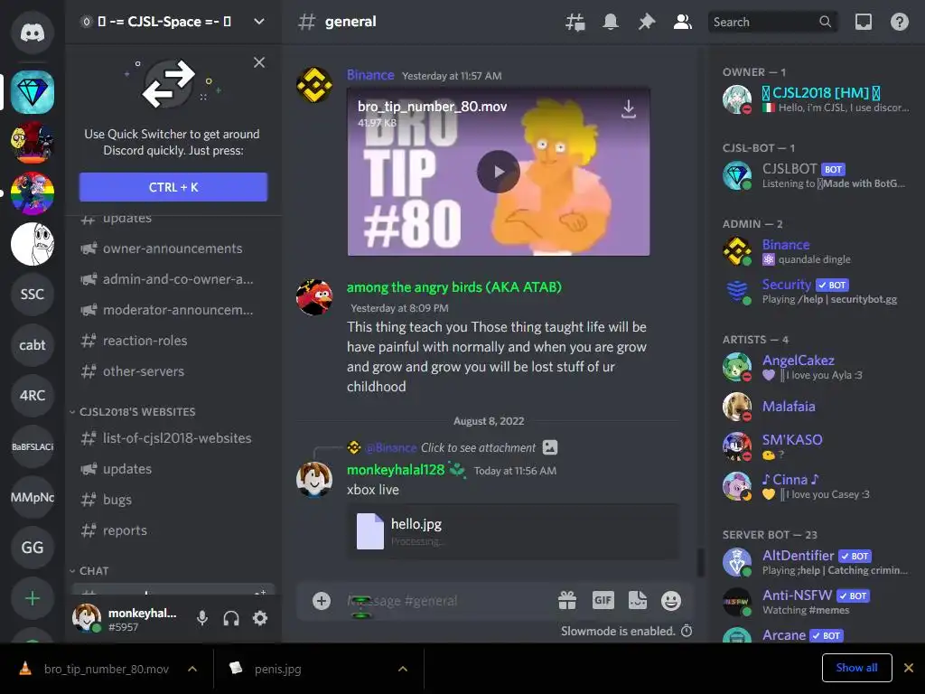Open the Help question mark icon
This screenshot has height=694, width=925.
point(900,22)
